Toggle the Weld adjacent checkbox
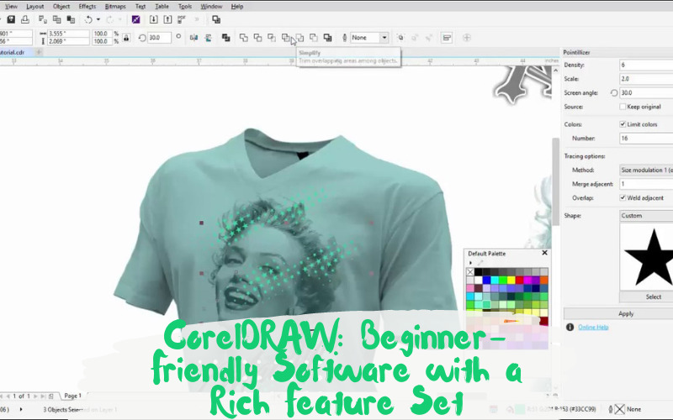This screenshot has width=673, height=420. pos(623,197)
